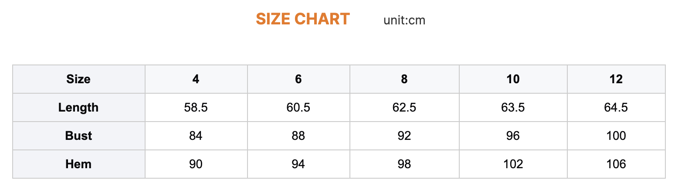678x190 pixels.
Task: Click the 58.5 length cell
Action: [196, 108]
